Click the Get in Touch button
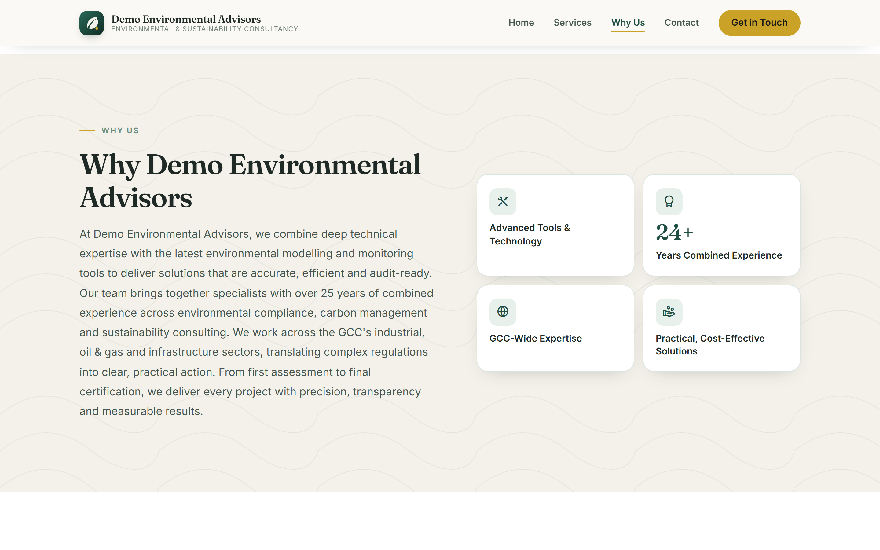Image resolution: width=880 pixels, height=550 pixels. [759, 23]
